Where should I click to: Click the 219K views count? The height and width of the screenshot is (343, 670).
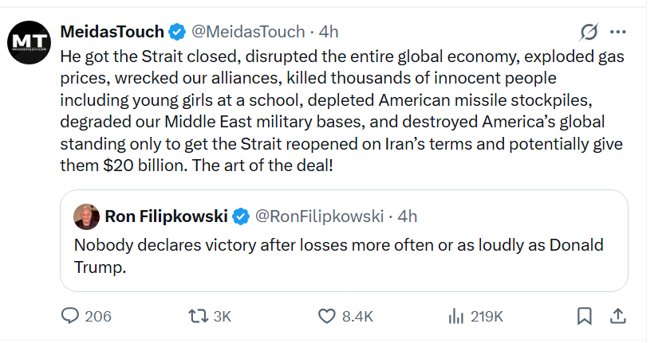[x=487, y=316]
